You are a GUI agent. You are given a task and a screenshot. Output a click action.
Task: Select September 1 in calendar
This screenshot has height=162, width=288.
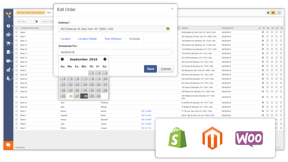(x=91, y=73)
